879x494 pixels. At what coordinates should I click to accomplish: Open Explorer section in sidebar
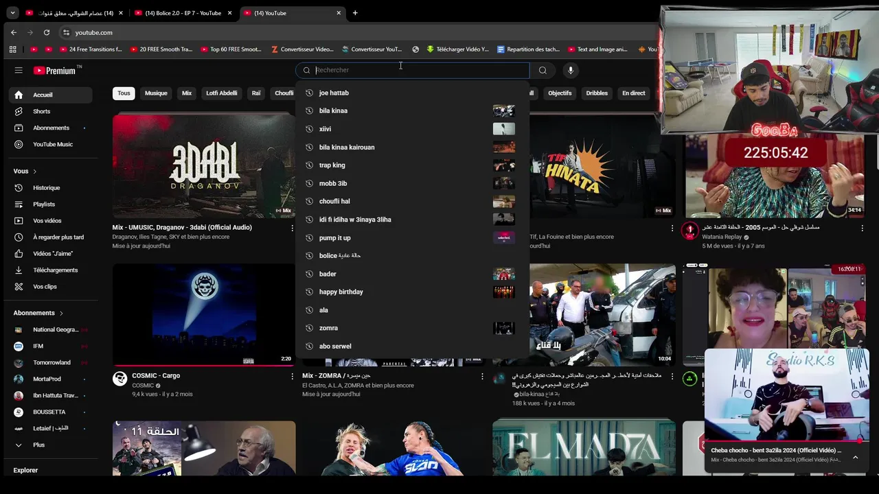pos(25,470)
